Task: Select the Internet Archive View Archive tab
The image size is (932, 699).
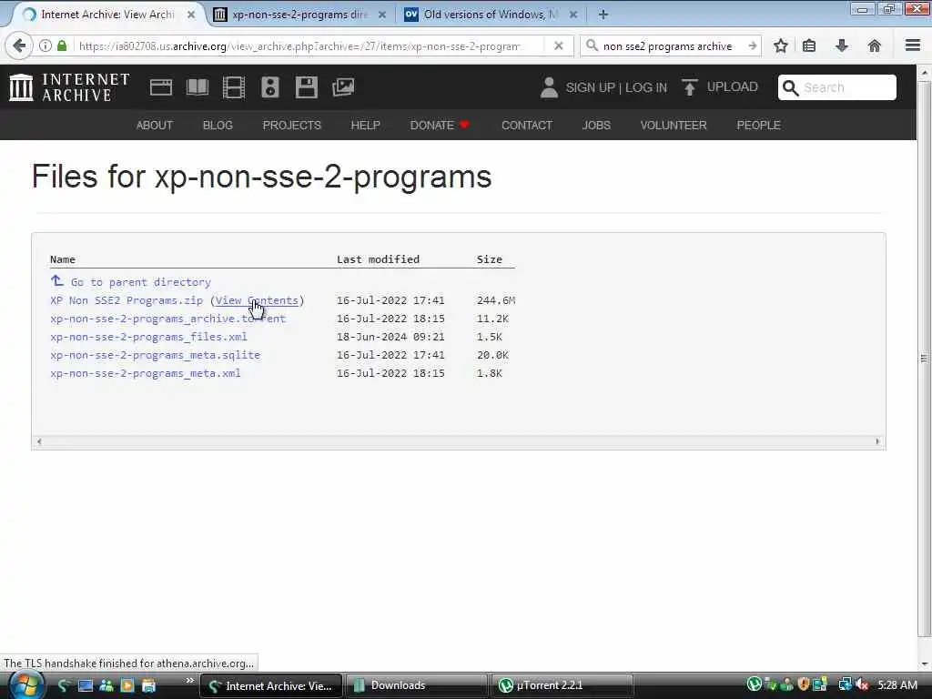Action: tap(107, 15)
